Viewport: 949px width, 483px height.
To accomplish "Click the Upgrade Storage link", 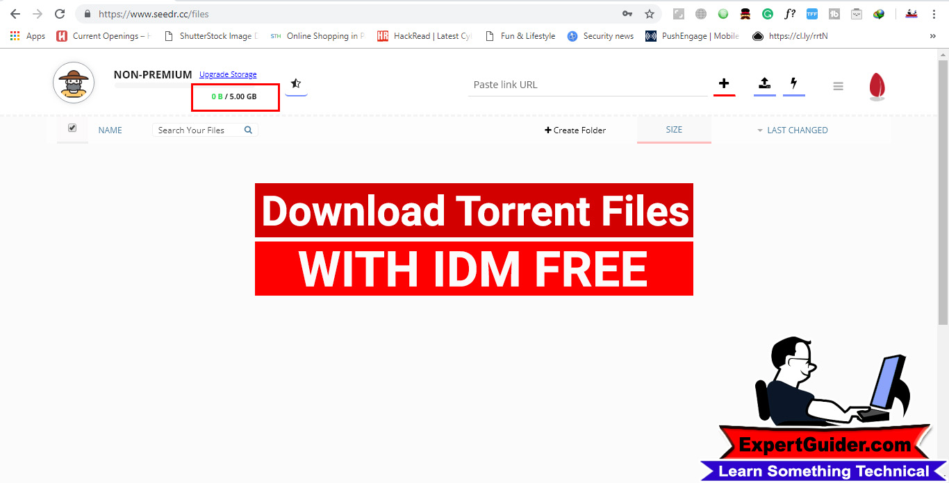I will click(228, 74).
